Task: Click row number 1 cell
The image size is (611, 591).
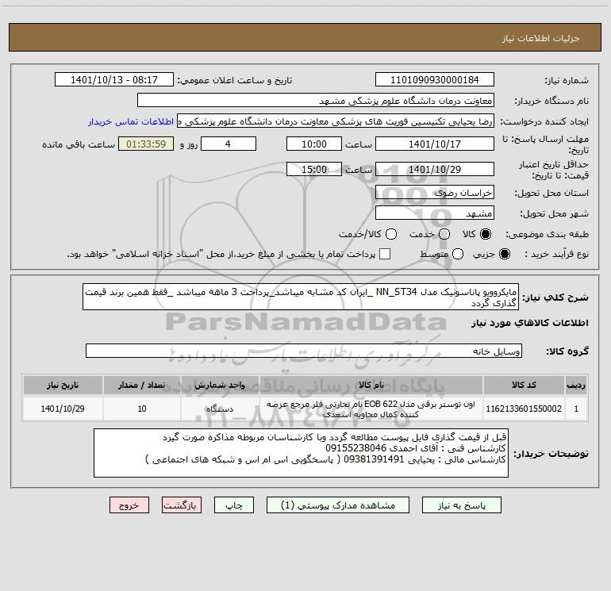Action: click(576, 409)
